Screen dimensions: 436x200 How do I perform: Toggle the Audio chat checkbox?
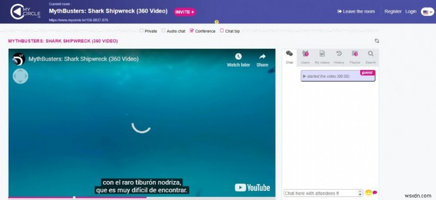(x=163, y=30)
